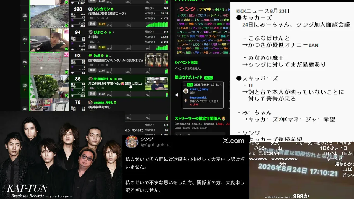
Task: Click stream title 浅間山に登る(黒斑コース)
Action: (x=107, y=14)
